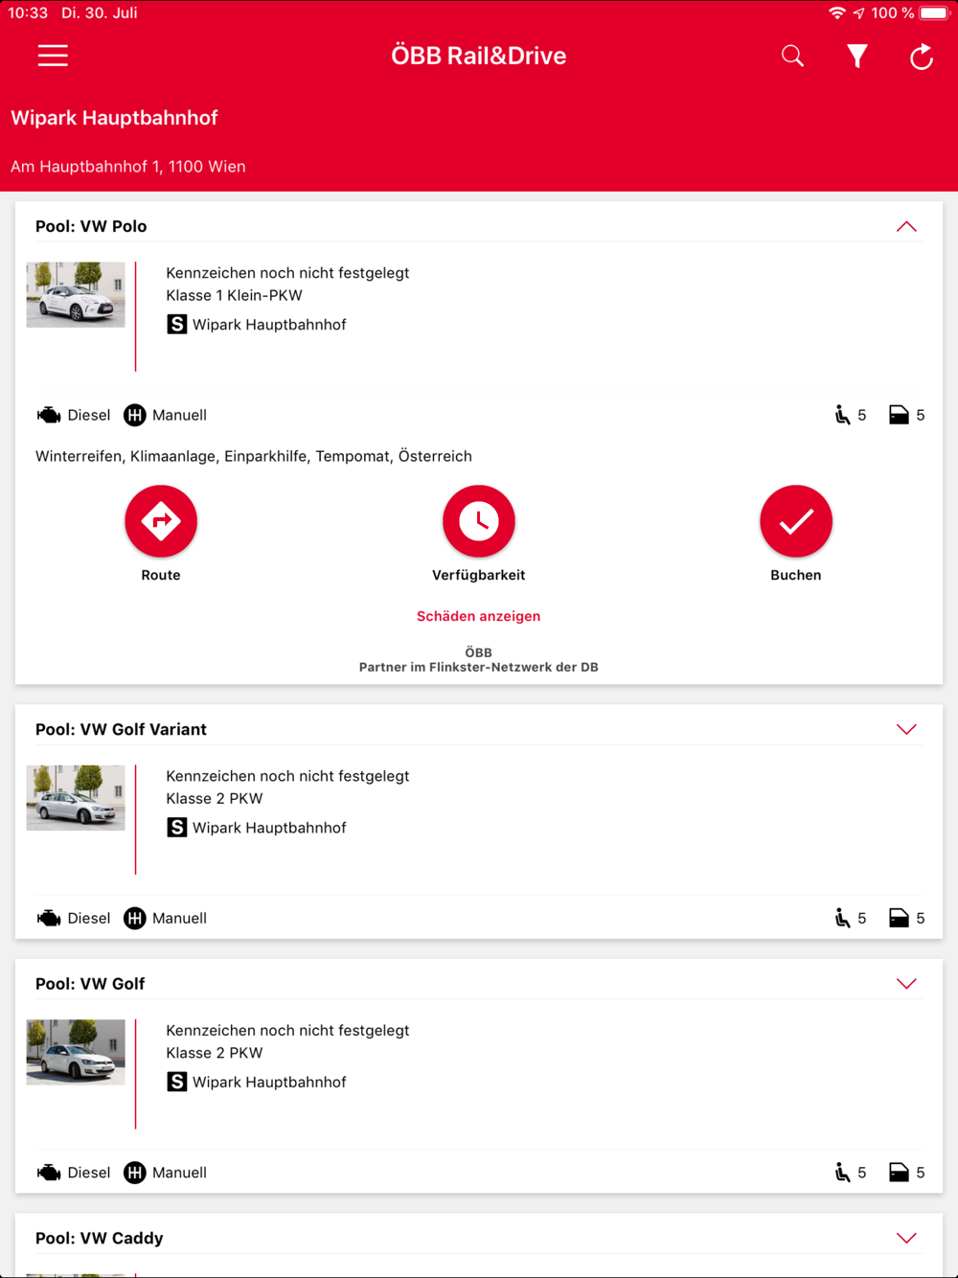
Task: Click Schäden anzeigen link
Action: [478, 616]
